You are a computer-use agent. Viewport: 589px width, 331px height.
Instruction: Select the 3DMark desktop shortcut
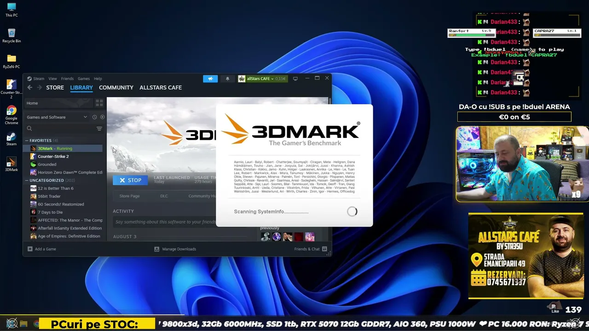pyautogui.click(x=12, y=165)
